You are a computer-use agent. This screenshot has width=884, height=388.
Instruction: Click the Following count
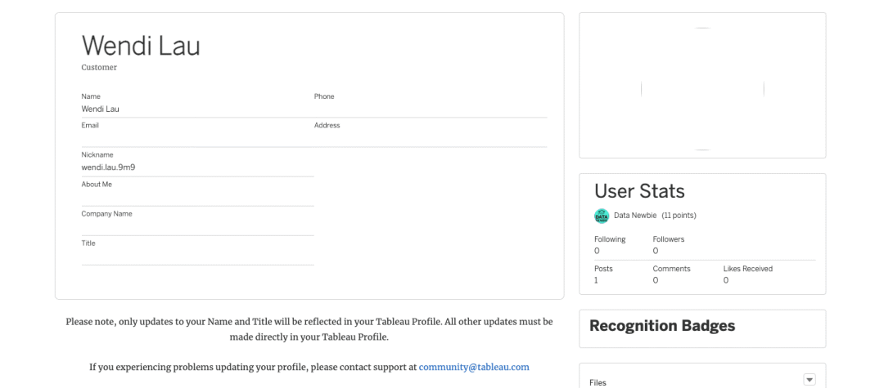(597, 251)
